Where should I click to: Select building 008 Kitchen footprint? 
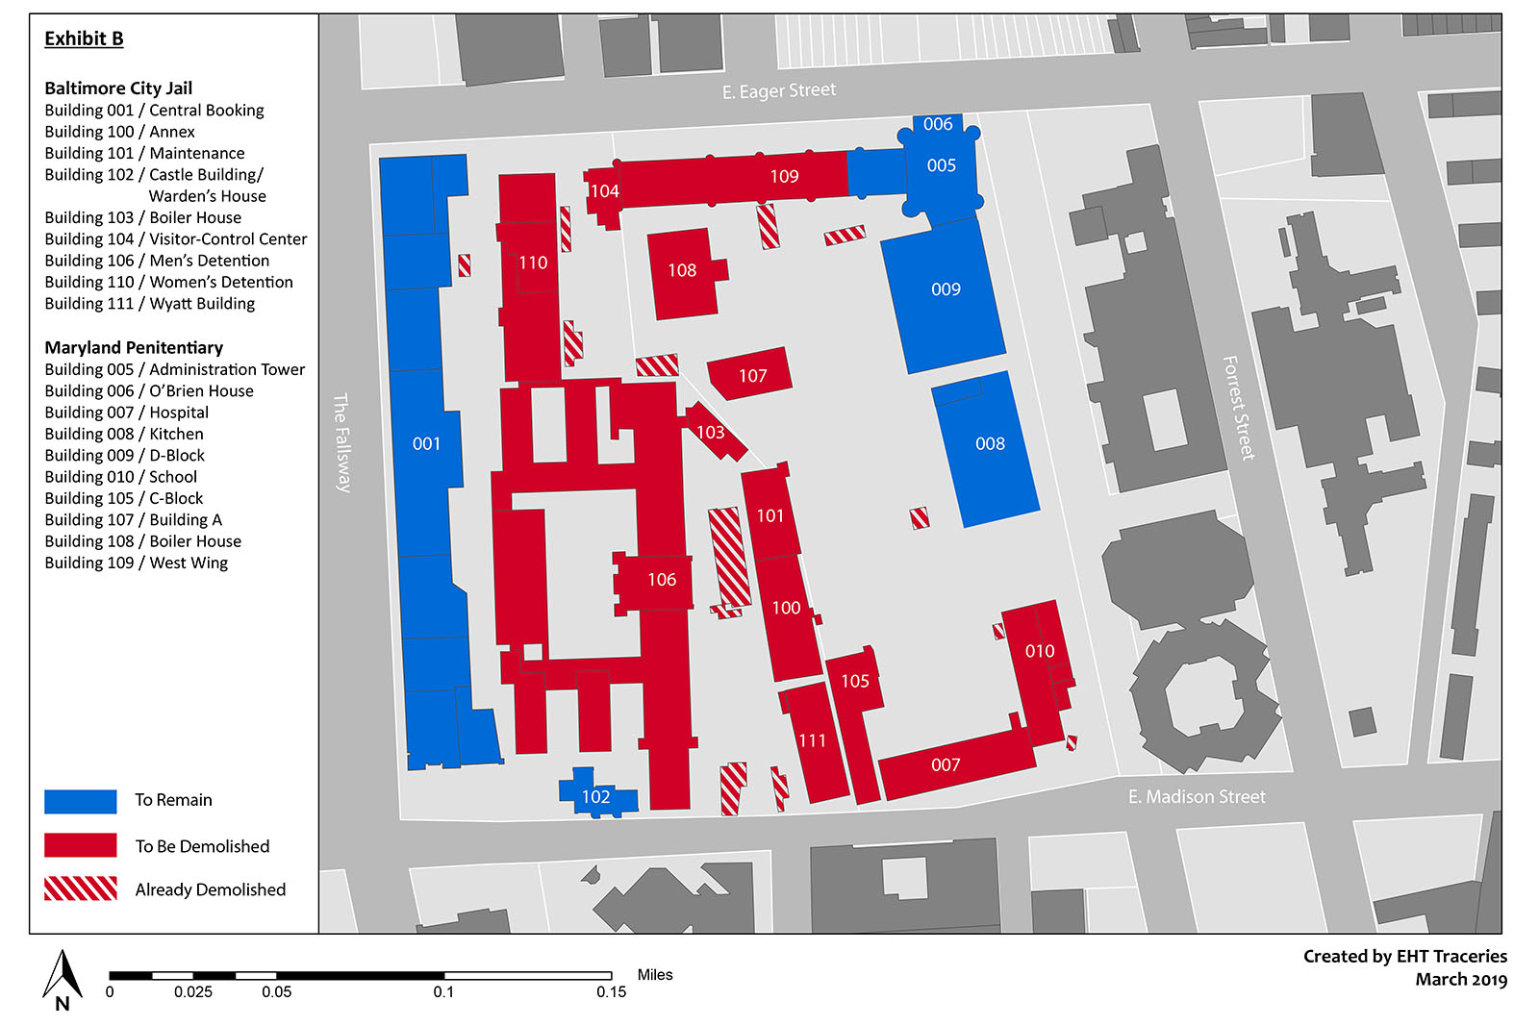(989, 444)
